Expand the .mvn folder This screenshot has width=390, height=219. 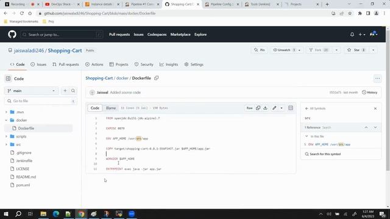6,112
